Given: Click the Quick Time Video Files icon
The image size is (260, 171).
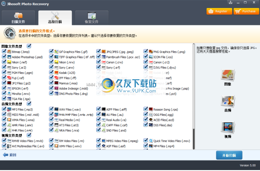Looking at the screenshot, I should (x=151, y=141).
